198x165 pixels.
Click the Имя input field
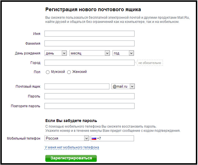[89, 34]
